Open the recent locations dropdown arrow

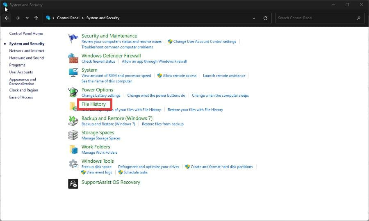[x=27, y=18]
